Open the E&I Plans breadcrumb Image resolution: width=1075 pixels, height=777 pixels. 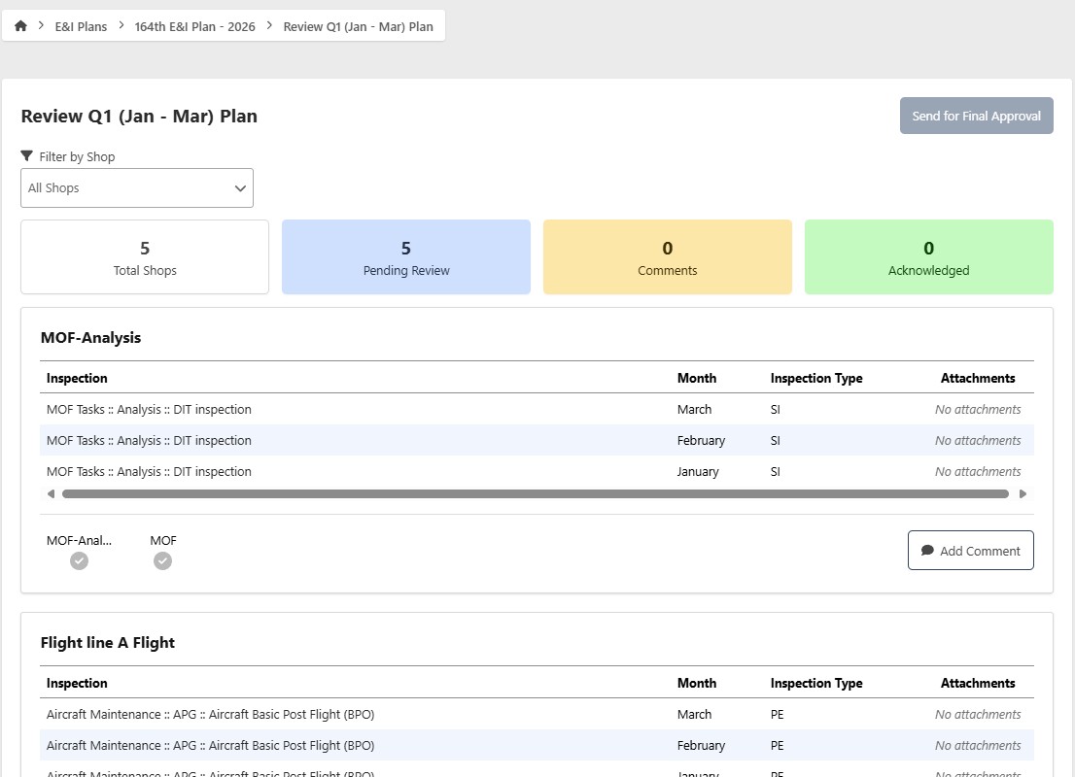[x=81, y=27]
